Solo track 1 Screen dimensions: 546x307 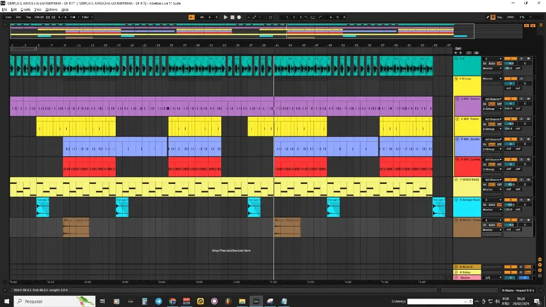click(x=521, y=59)
